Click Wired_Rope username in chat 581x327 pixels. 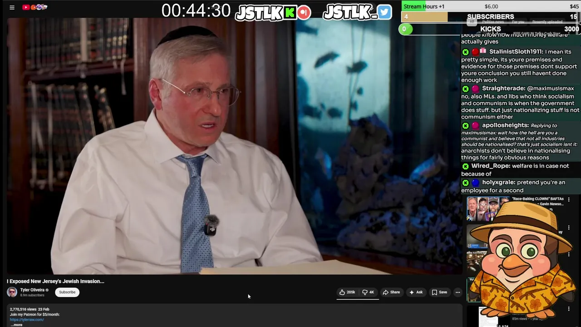(x=491, y=166)
